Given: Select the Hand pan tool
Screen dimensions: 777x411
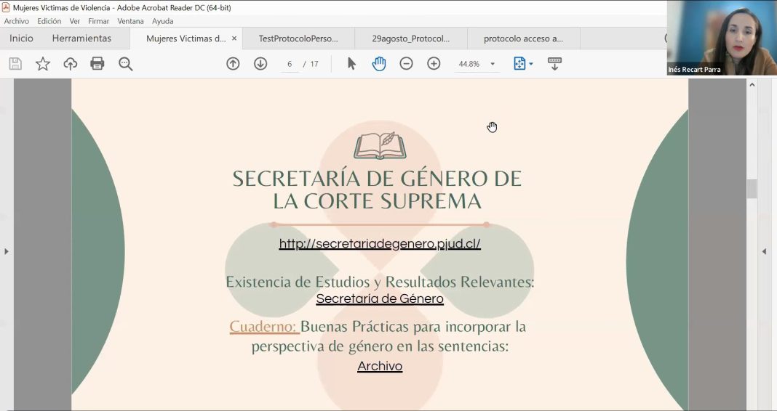Looking at the screenshot, I should tap(379, 64).
